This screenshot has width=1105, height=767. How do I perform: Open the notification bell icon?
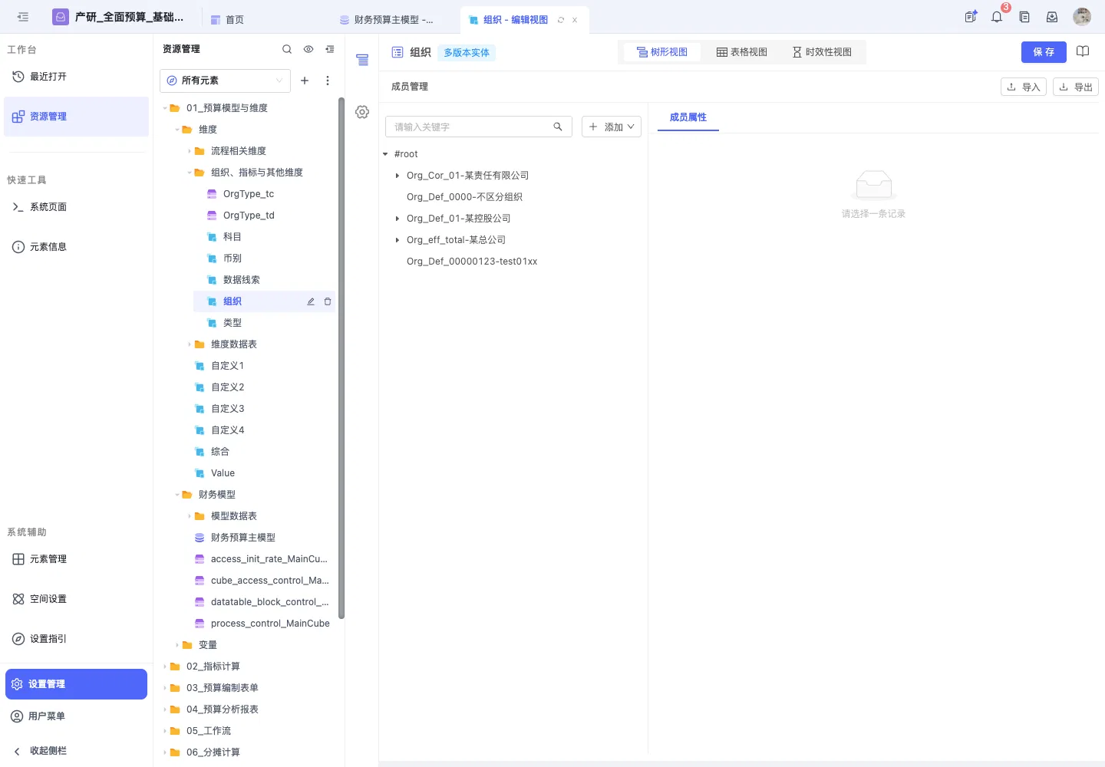pos(997,17)
